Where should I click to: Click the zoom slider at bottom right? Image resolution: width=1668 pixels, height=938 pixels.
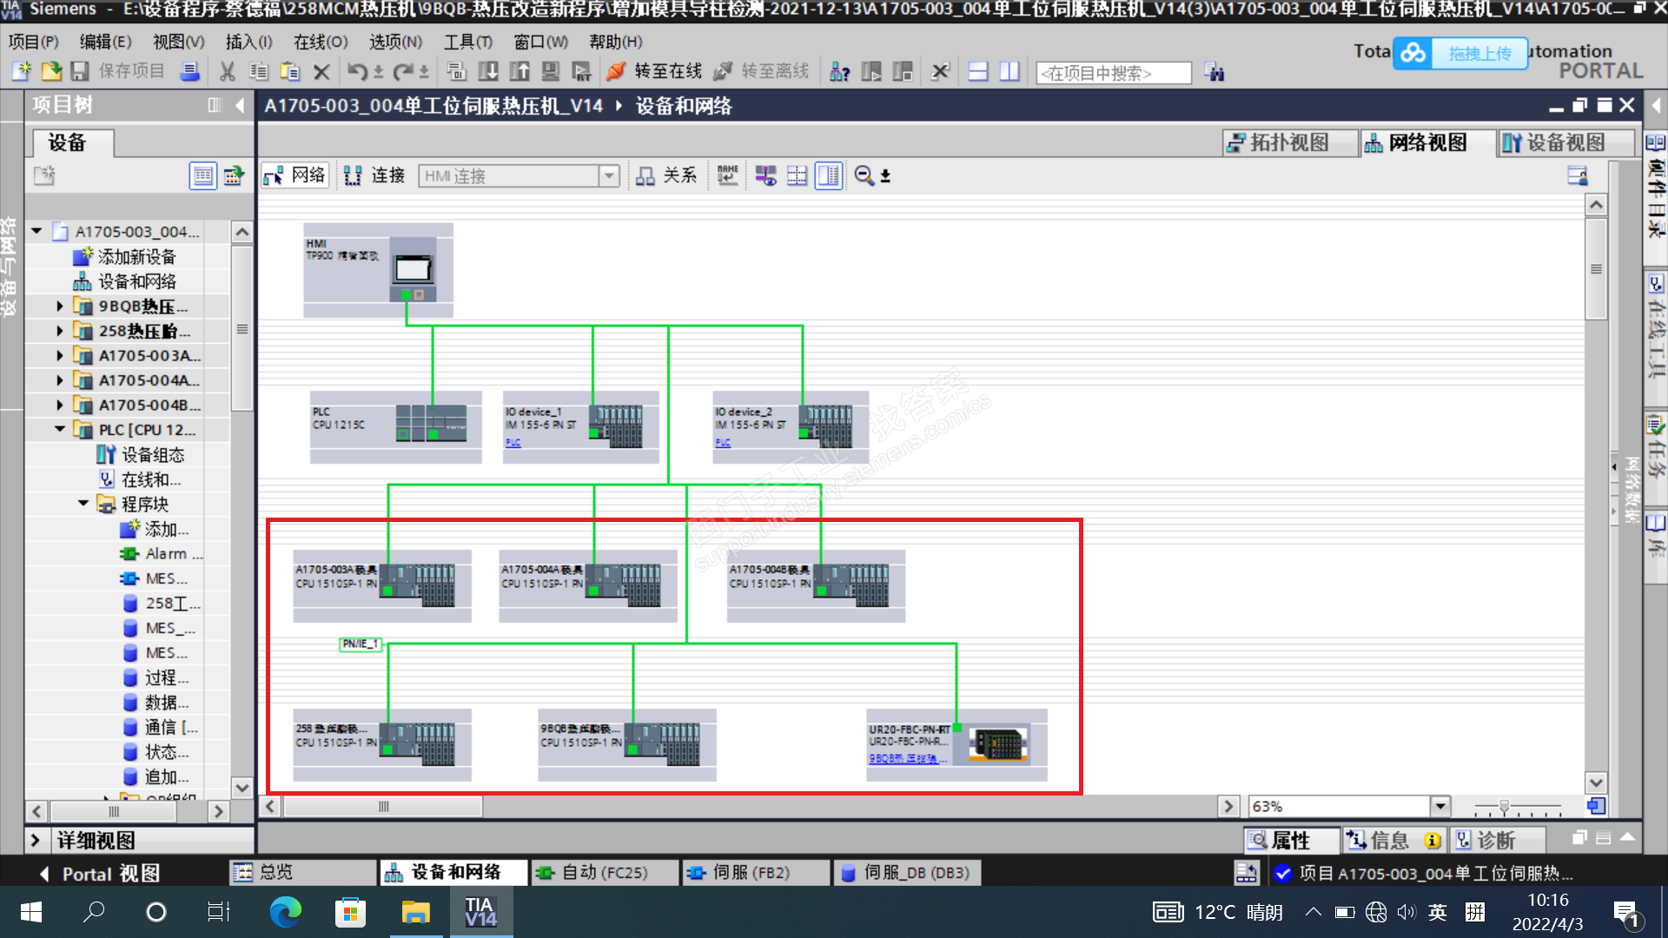point(1504,808)
